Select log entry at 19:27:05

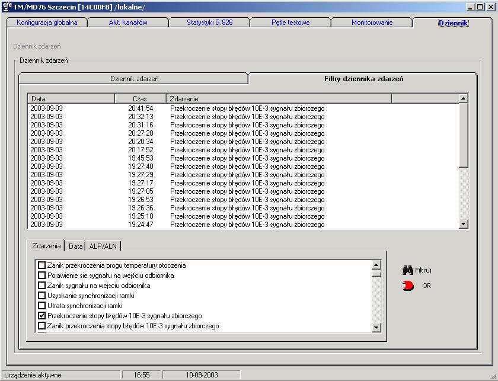coord(243,191)
